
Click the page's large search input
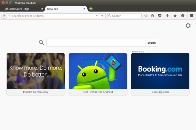pyautogui.click(x=96, y=43)
